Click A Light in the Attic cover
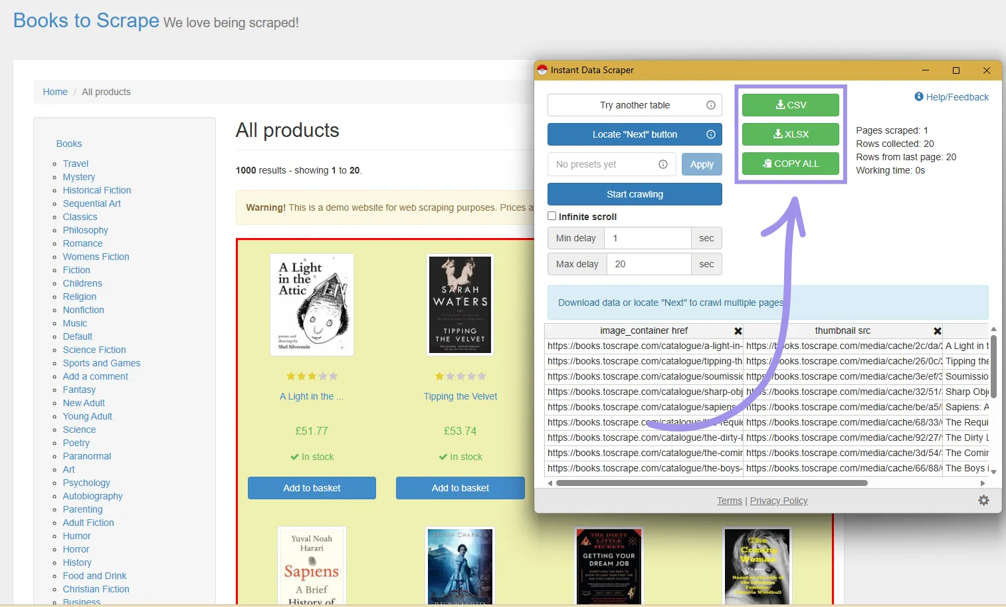Viewport: 1006px width, 607px height. (312, 304)
